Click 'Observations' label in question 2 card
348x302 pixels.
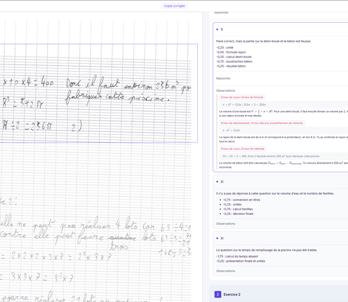(x=226, y=224)
